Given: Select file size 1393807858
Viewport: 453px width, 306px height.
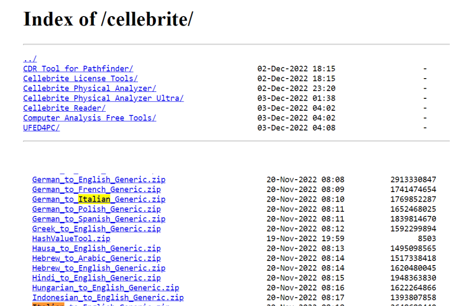Looking at the screenshot, I should click(x=413, y=297).
